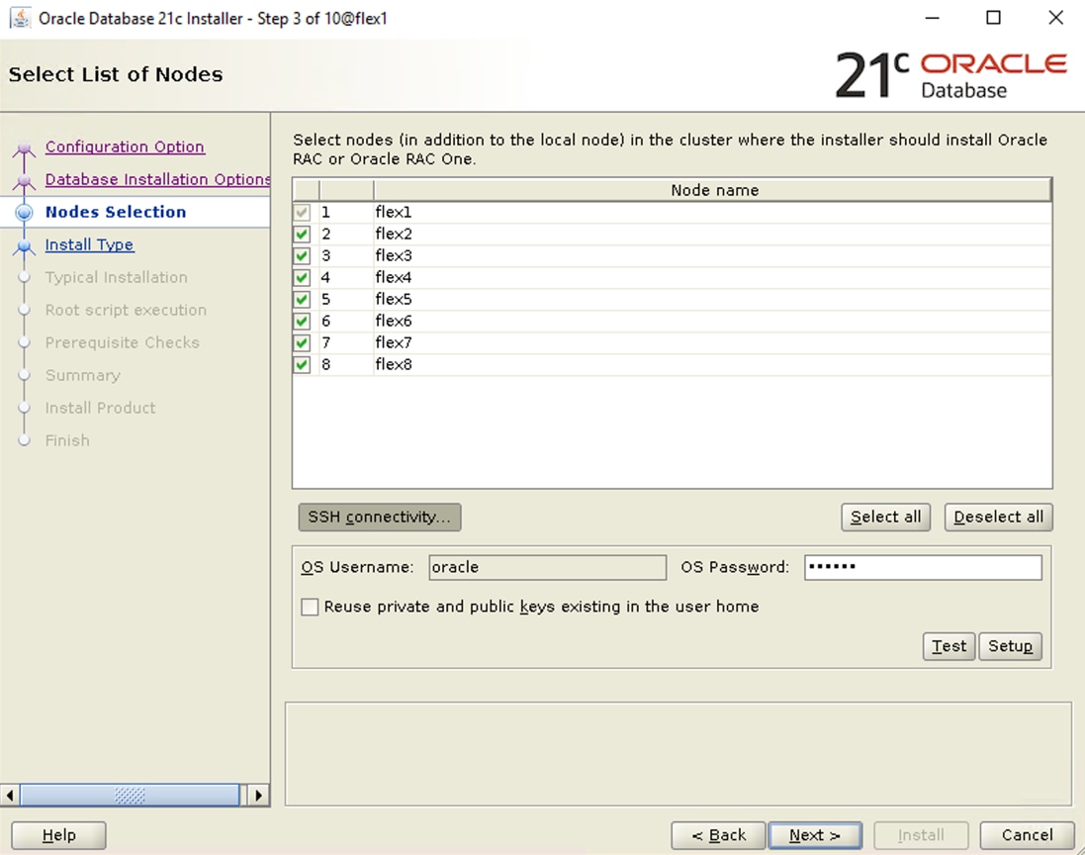
Task: Uncheck the flex5 node checkbox
Action: pyautogui.click(x=302, y=299)
